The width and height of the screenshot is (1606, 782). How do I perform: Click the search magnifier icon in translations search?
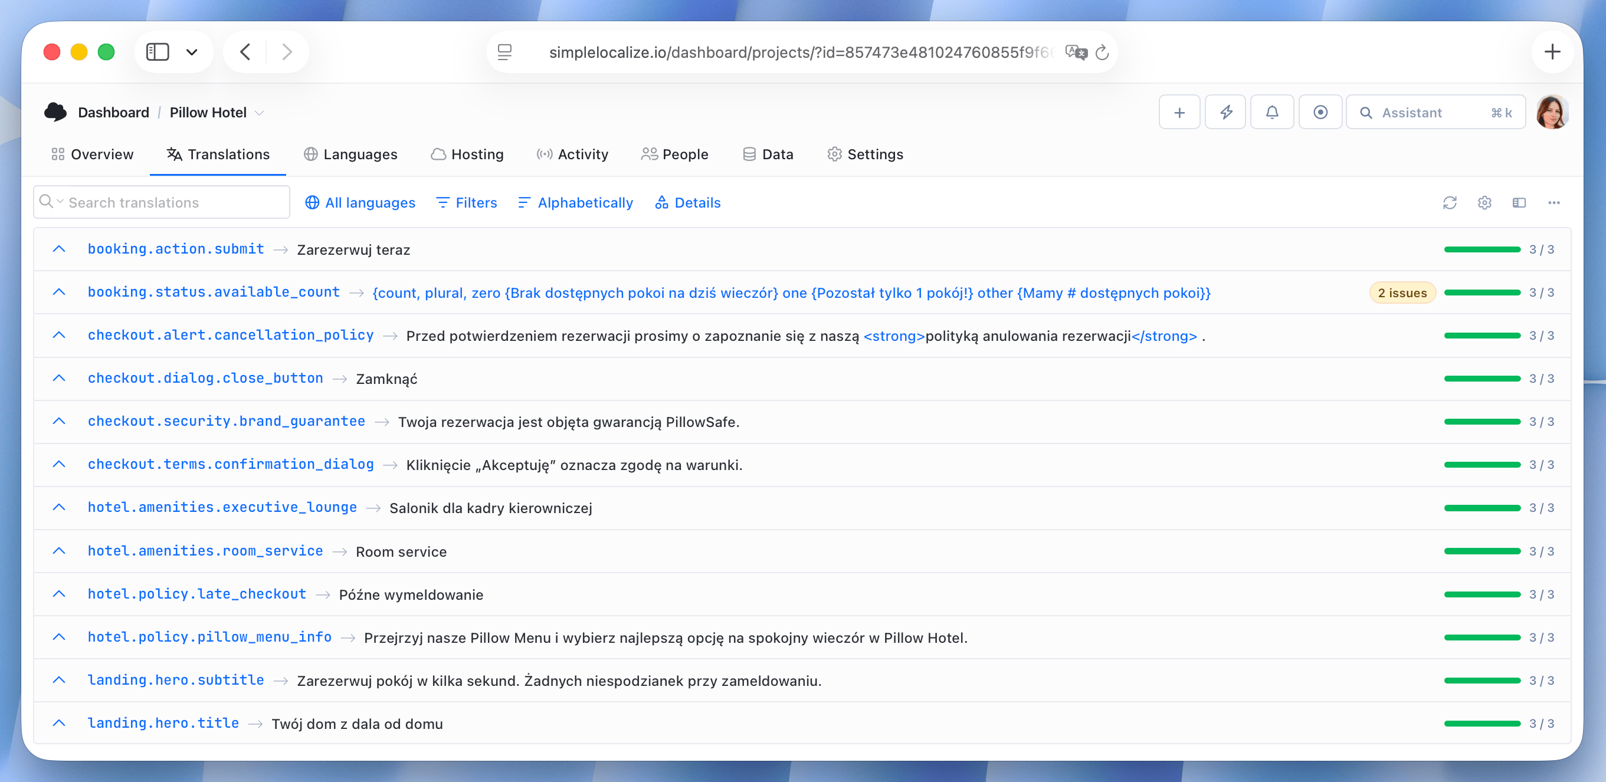tap(45, 201)
